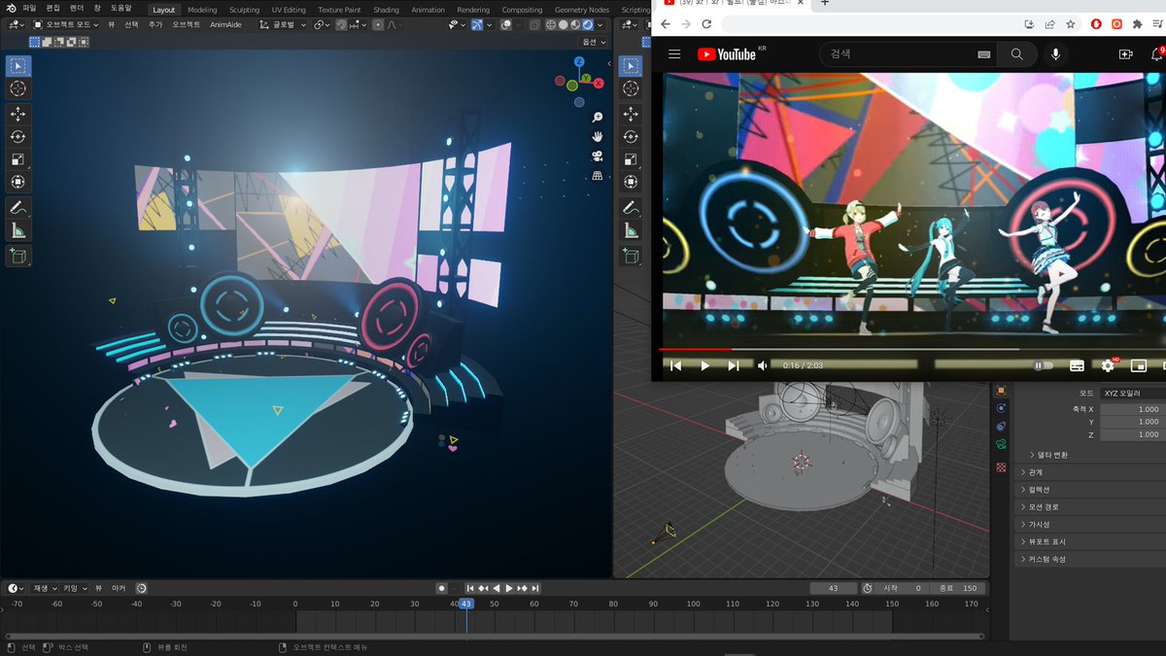Select the Move tool in Blender's toolbar

[x=17, y=113]
